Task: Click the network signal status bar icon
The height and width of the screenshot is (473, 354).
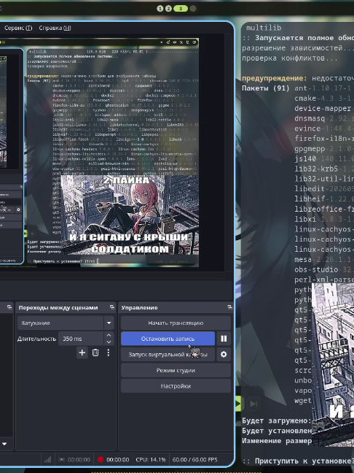Action: tap(48, 459)
